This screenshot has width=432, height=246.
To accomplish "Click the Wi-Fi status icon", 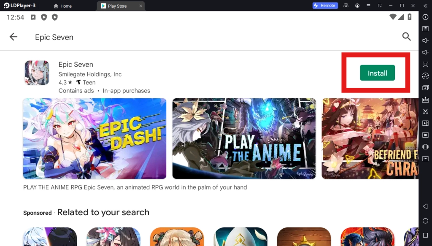I will [x=393, y=17].
